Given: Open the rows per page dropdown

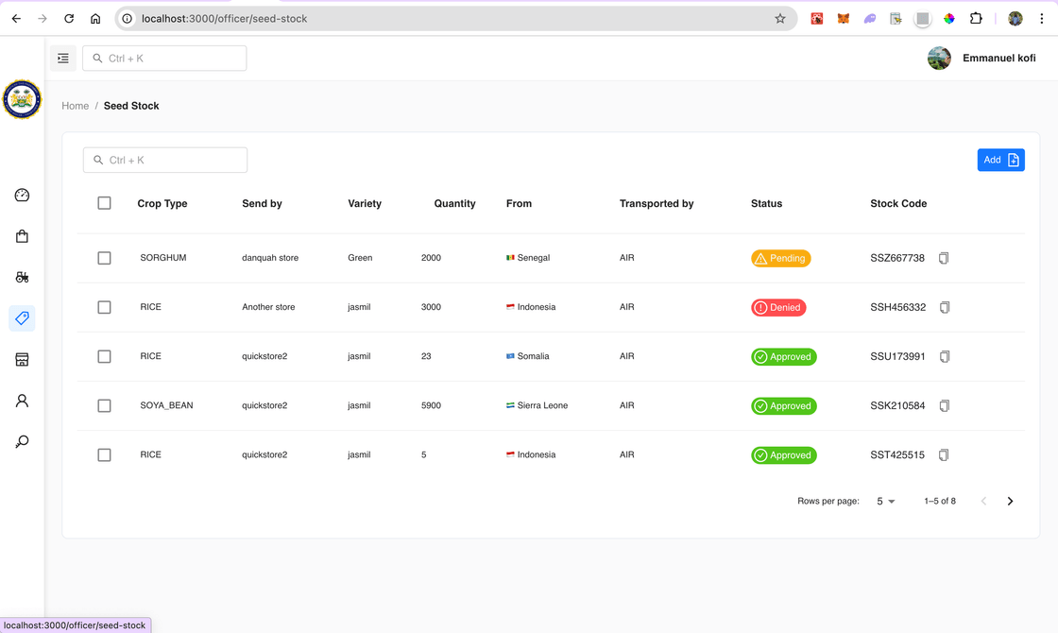Looking at the screenshot, I should [x=885, y=502].
